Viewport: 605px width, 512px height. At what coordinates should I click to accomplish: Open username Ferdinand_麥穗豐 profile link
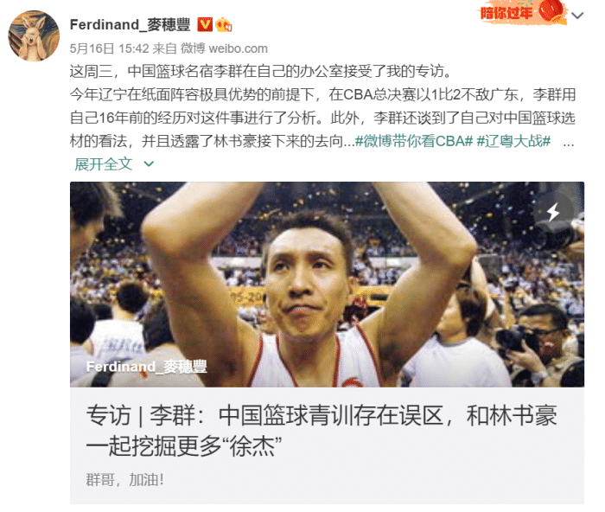tap(130, 25)
